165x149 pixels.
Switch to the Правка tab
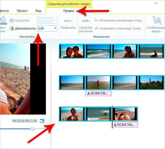(x=68, y=11)
